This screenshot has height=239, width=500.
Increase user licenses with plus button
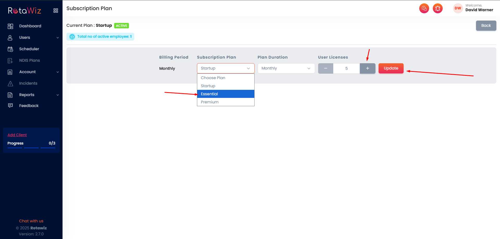click(367, 68)
